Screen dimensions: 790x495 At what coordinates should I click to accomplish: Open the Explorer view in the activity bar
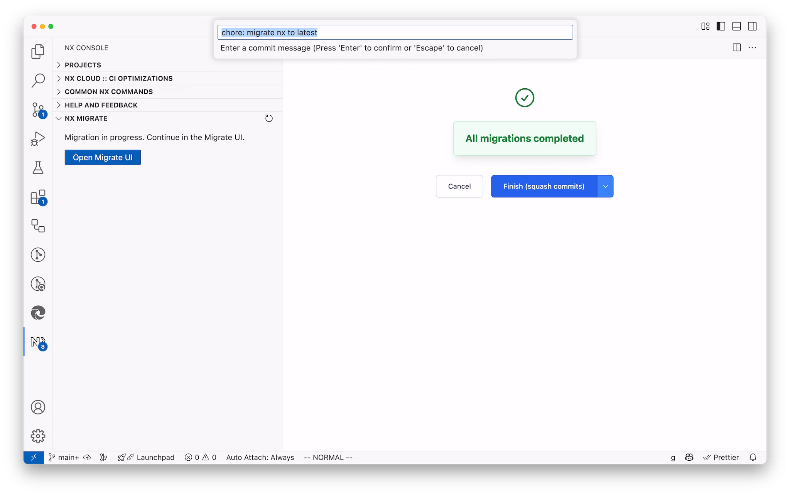(x=37, y=51)
